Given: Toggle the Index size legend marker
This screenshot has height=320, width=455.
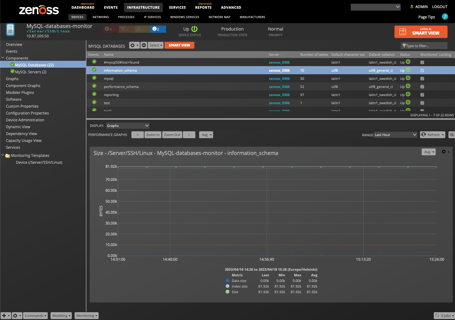Looking at the screenshot, I should (x=227, y=286).
